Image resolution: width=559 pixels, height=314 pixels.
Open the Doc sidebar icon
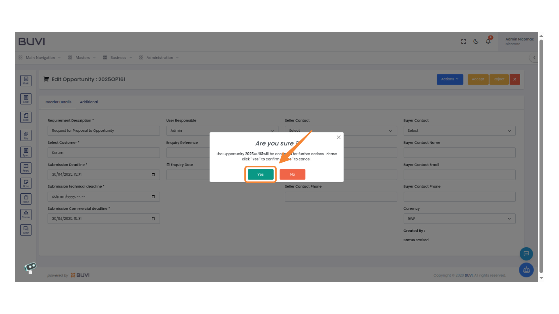coord(26,117)
